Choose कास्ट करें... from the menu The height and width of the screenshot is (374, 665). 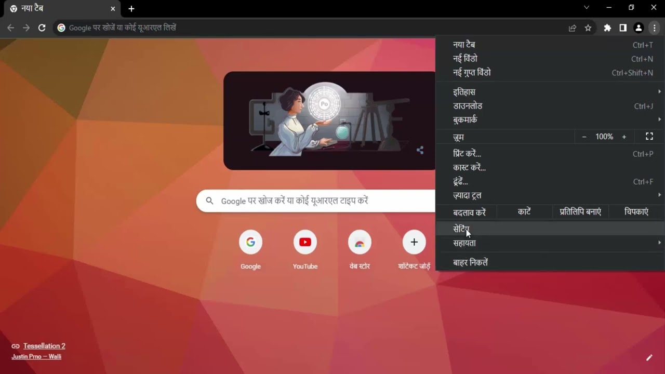[550, 167]
